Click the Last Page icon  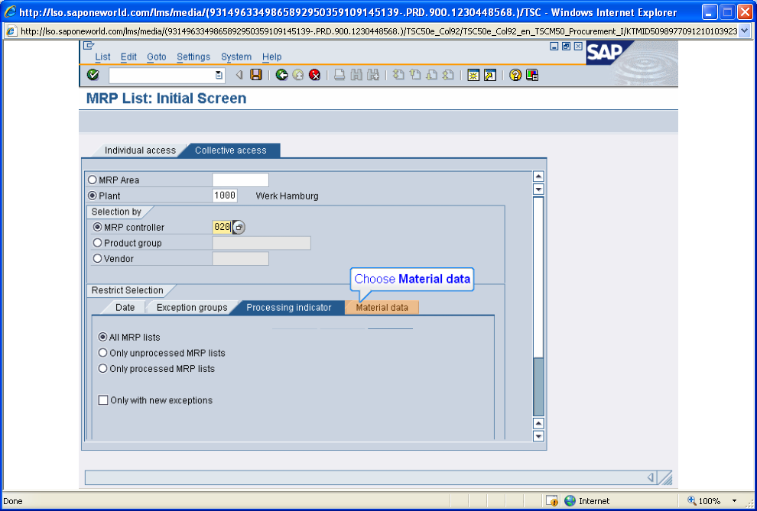pos(448,75)
